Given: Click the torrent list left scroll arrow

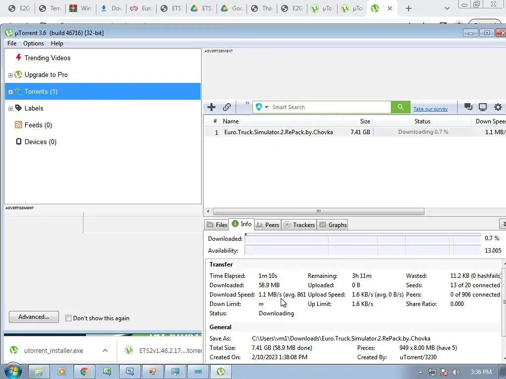Looking at the screenshot, I should [x=208, y=211].
